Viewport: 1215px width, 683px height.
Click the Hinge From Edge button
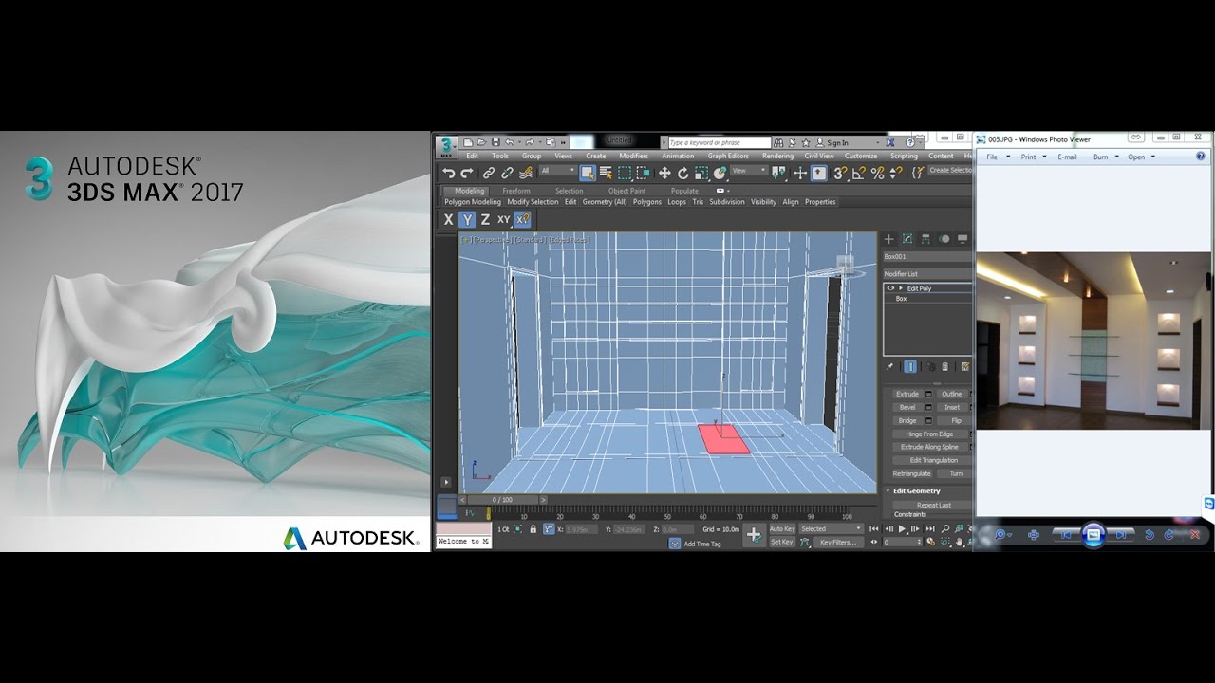[x=929, y=434]
